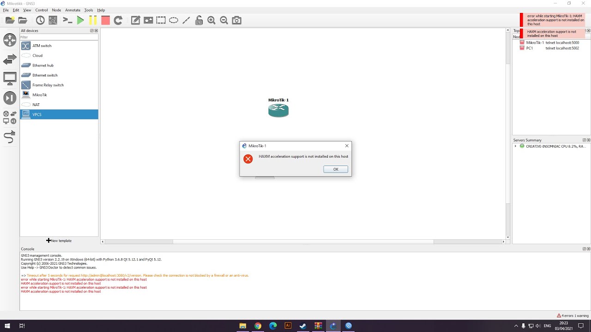Take a screenshot with camera icon

(x=237, y=20)
